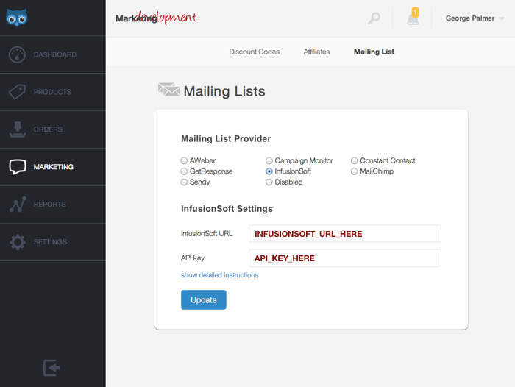Select the GetResponse provider

coord(184,171)
